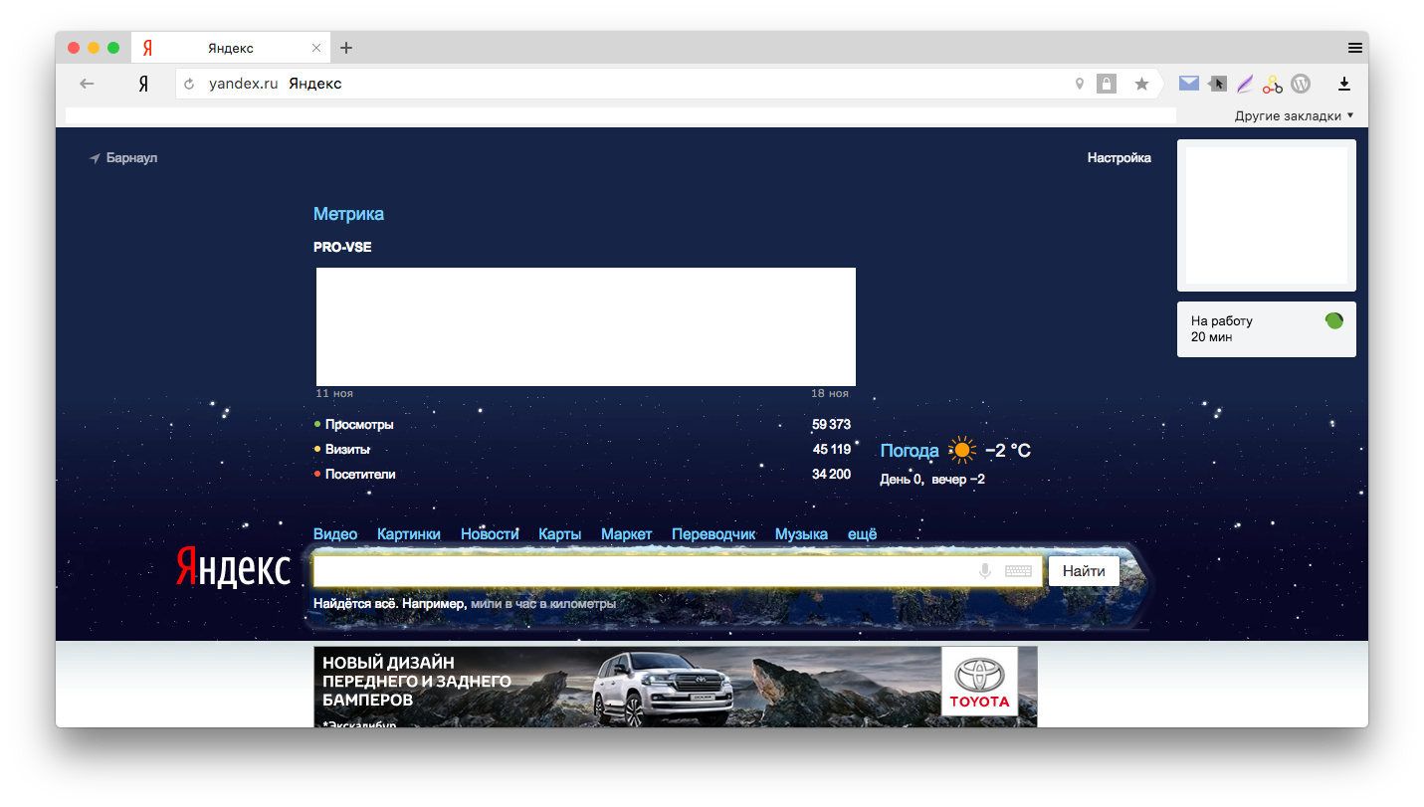Open the on-screen keyboard icon

click(x=1018, y=571)
